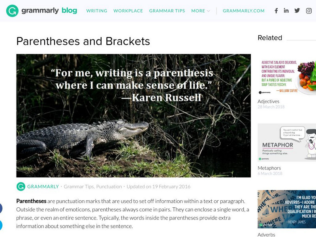
Task: Share article via left-edge Twitter button
Action: pyautogui.click(x=1, y=225)
